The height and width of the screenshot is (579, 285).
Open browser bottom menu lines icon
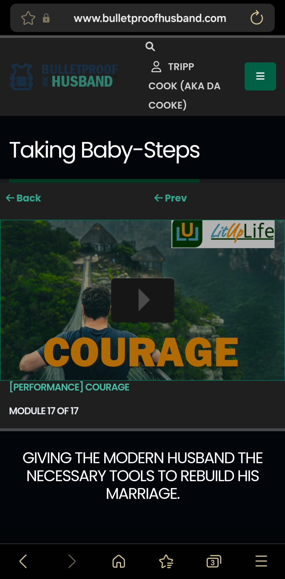tap(261, 561)
